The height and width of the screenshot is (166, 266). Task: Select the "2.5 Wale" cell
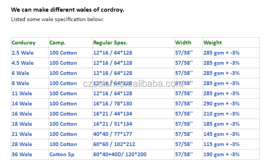click(x=23, y=53)
